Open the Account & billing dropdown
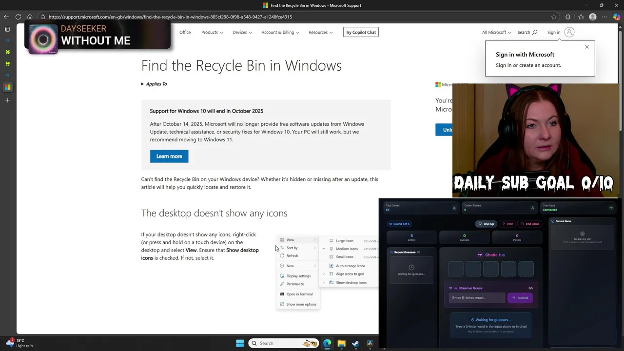This screenshot has width=624, height=351. click(x=280, y=32)
